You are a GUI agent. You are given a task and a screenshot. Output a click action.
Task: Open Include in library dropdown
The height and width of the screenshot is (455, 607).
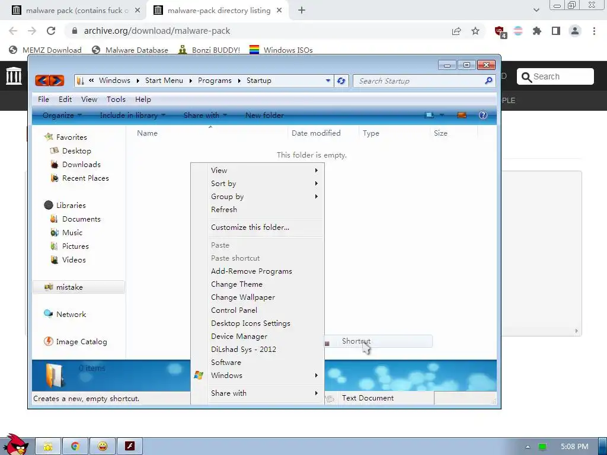click(132, 116)
